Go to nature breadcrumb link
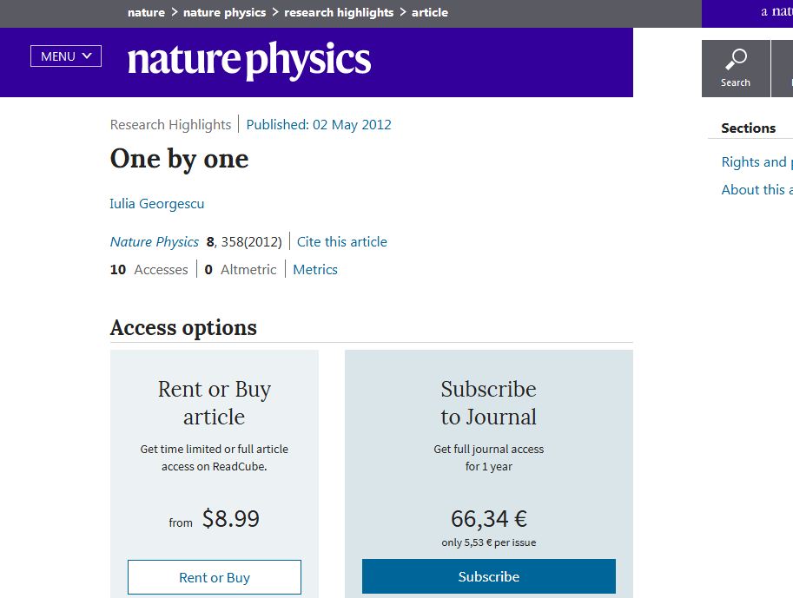 tap(146, 13)
